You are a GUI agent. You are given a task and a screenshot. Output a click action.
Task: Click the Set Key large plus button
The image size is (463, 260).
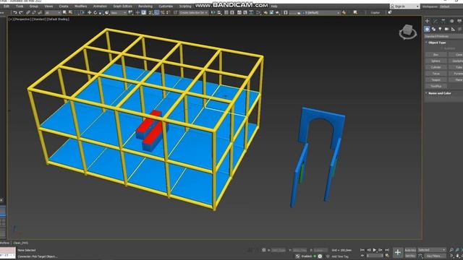[398, 253]
